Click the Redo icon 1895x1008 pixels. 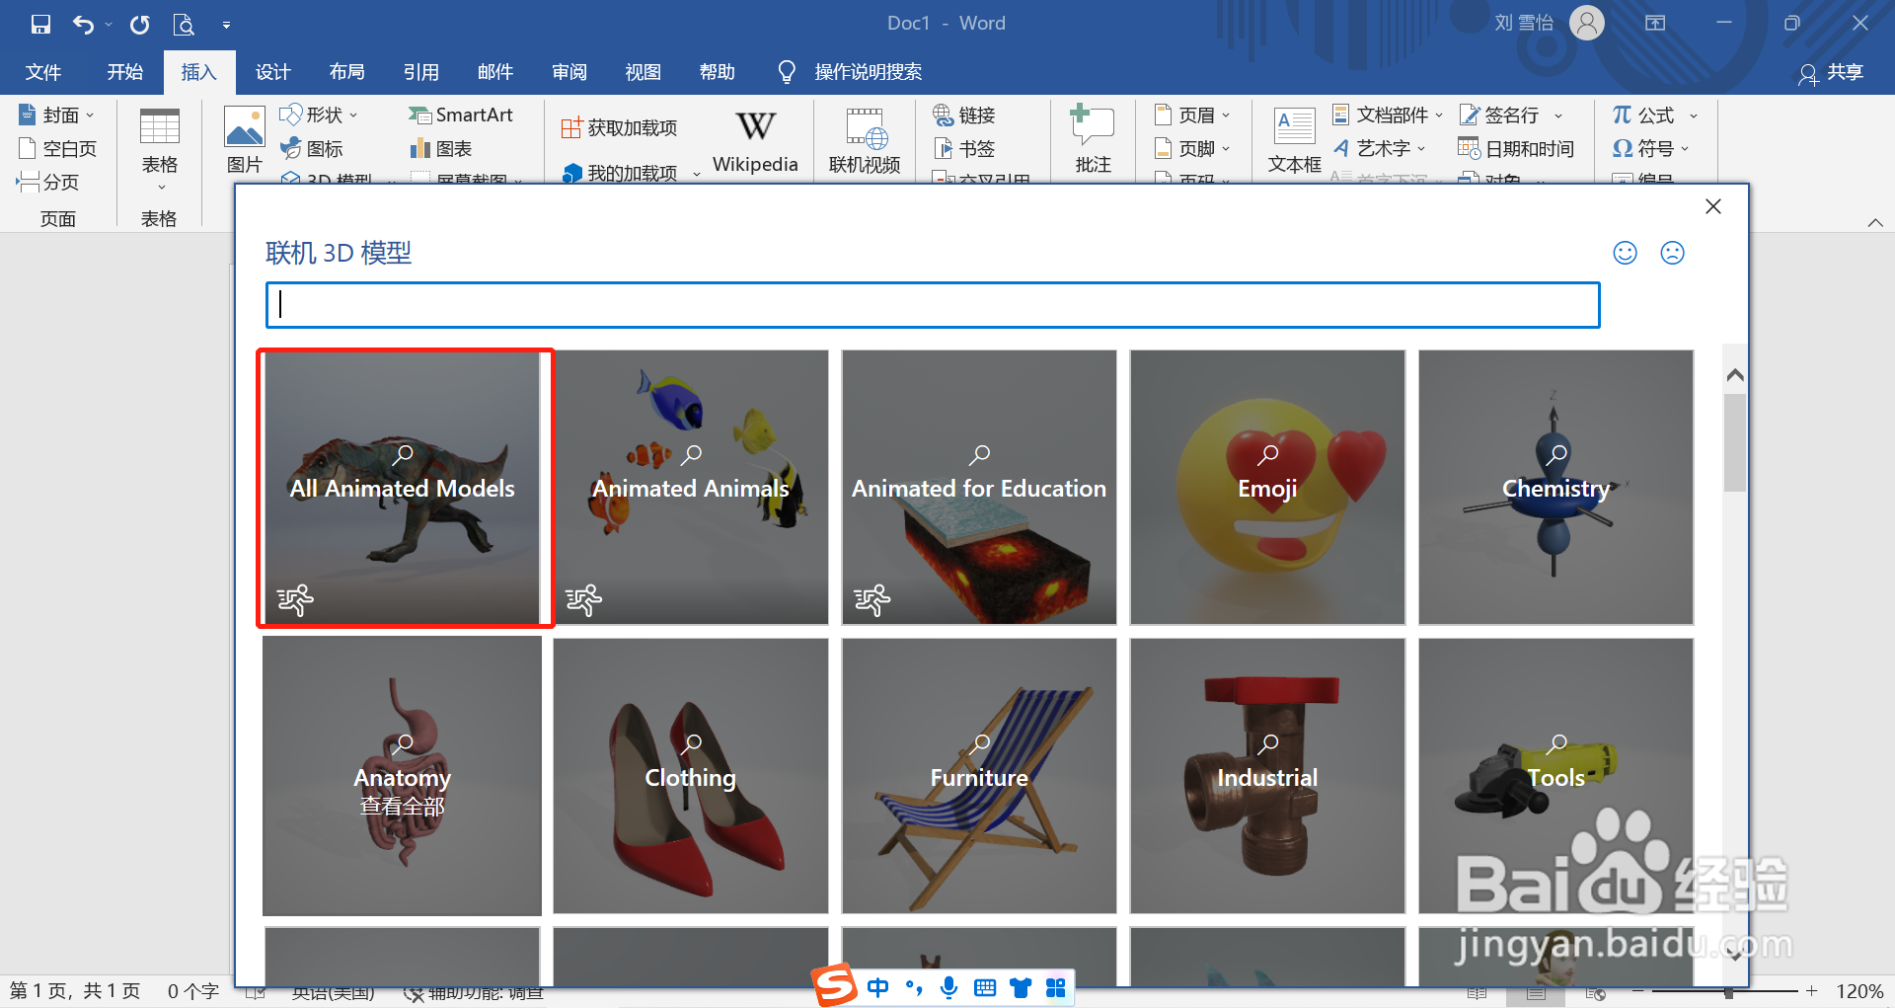tap(140, 24)
